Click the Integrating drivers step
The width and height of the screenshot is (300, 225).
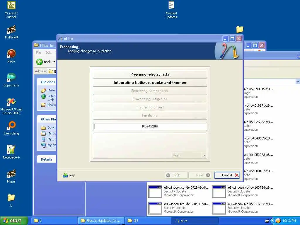tap(150, 107)
